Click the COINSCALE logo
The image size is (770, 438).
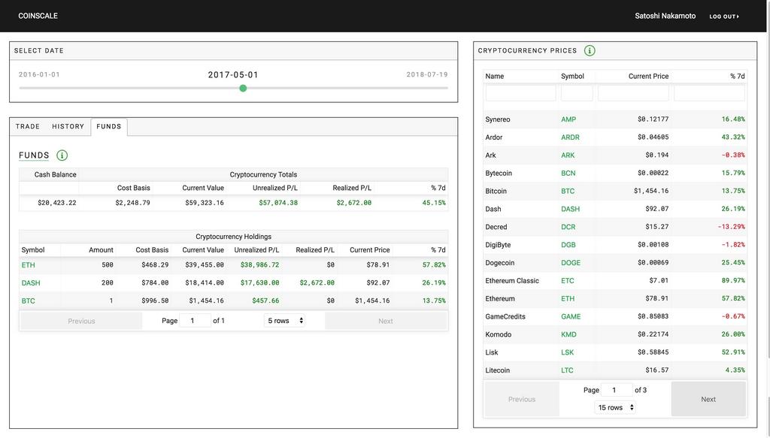tap(38, 15)
